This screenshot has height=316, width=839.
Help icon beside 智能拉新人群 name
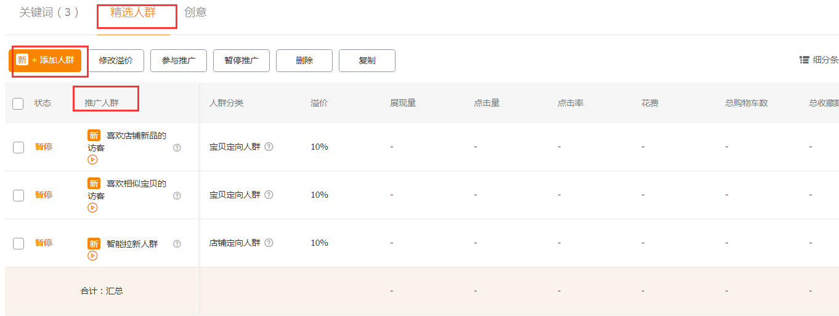coord(177,243)
